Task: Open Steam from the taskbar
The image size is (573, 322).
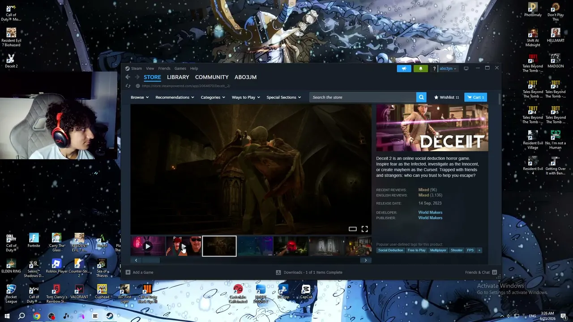Action: 110,316
